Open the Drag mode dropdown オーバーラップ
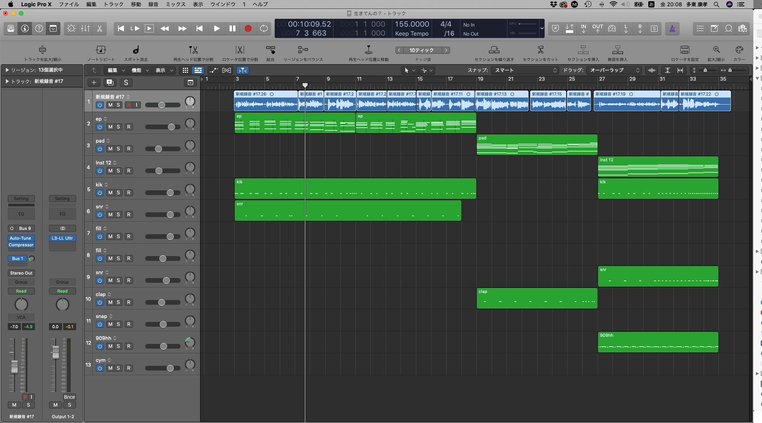The width and height of the screenshot is (762, 423). pyautogui.click(x=614, y=70)
